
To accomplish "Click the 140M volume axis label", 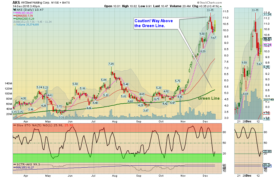I will tap(8, 84).
